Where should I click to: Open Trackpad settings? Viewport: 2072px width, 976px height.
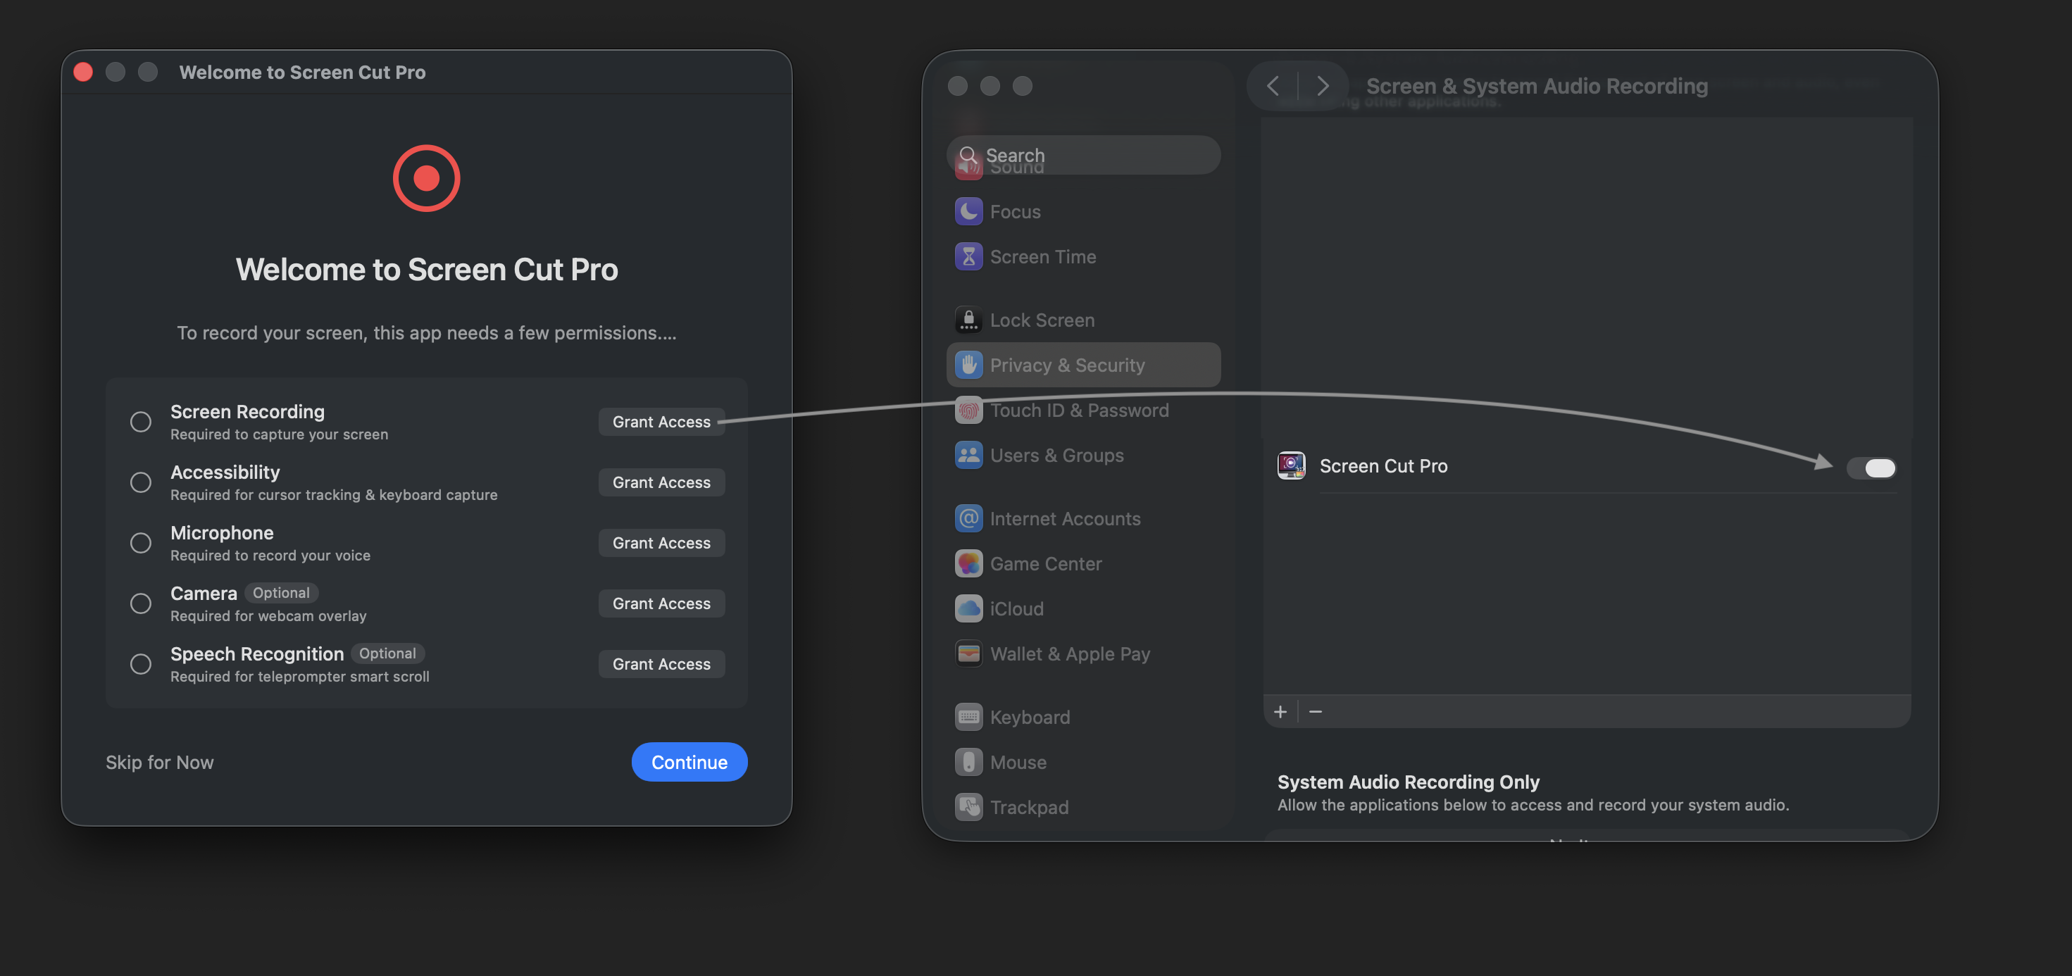[1083, 807]
